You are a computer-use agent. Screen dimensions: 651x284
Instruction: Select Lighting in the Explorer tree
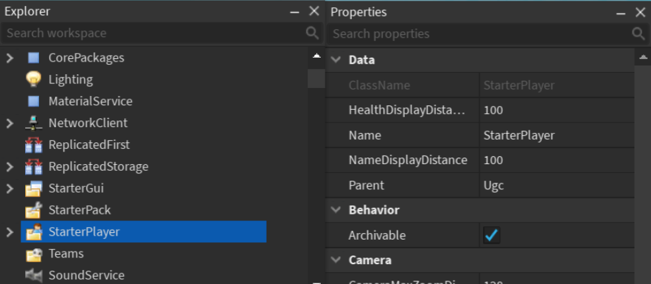71,79
